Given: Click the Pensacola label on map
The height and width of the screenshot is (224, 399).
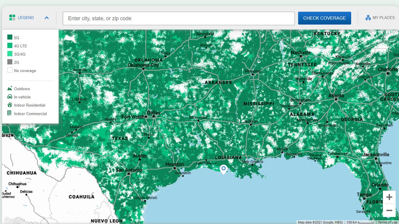Looking at the screenshot, I should pos(295,154).
